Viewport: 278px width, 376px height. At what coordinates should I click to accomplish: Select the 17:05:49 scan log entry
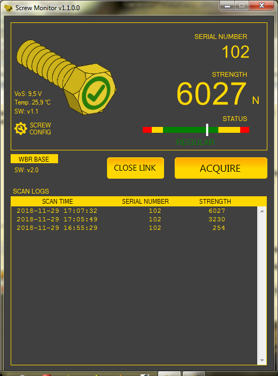(134, 219)
